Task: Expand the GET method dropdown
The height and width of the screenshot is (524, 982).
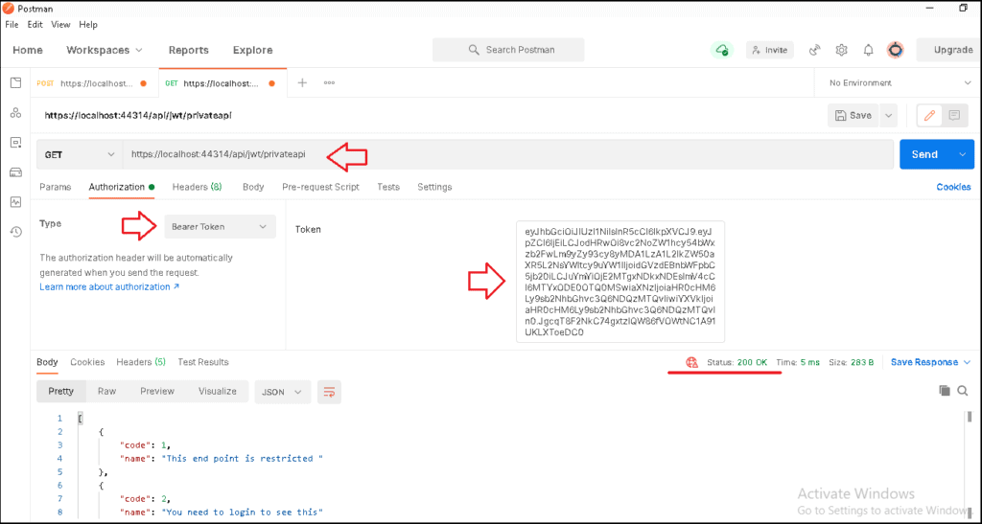Action: tap(80, 154)
